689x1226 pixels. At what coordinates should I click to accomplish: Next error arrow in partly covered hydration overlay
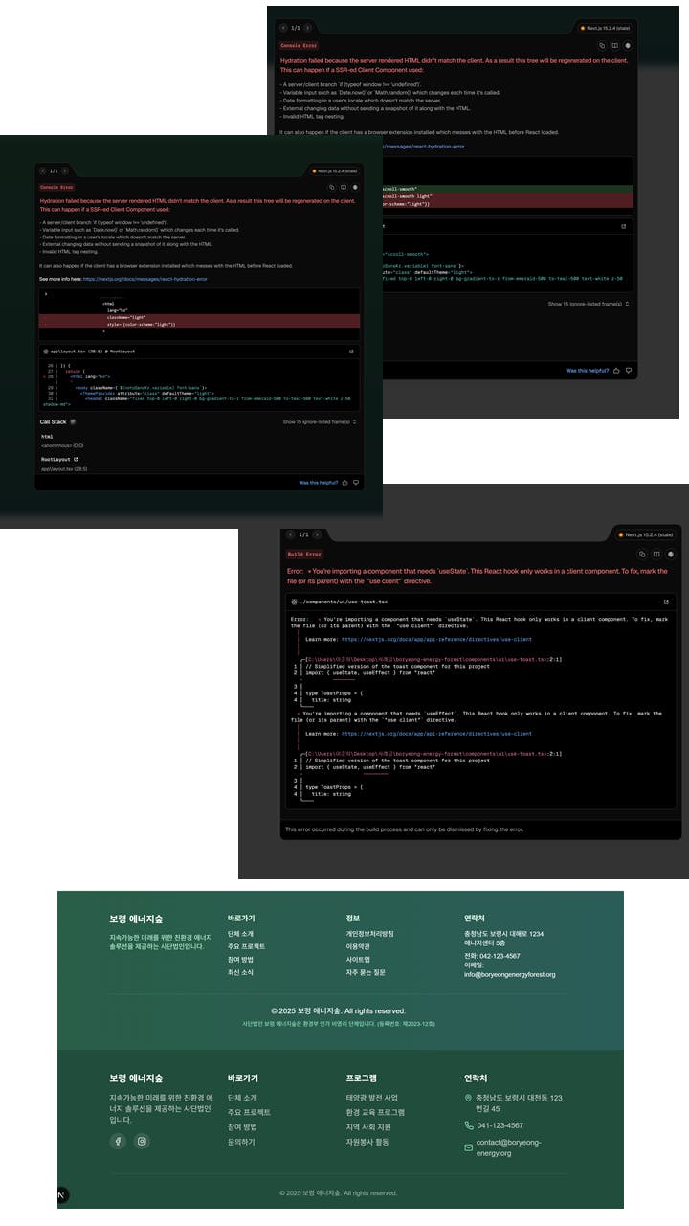coord(307,28)
